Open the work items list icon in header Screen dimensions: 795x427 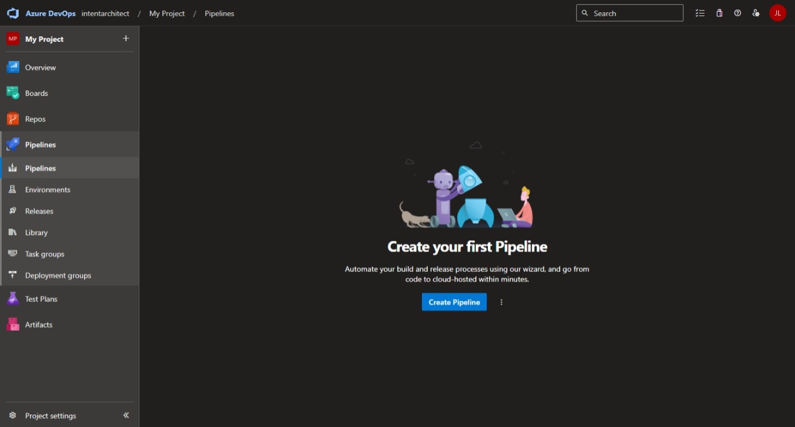pyautogui.click(x=700, y=13)
